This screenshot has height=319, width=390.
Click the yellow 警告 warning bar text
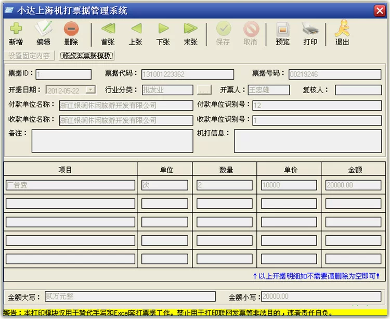point(168,313)
